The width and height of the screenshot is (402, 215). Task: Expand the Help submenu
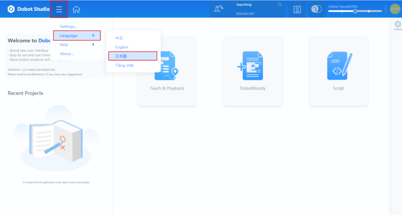tap(76, 45)
